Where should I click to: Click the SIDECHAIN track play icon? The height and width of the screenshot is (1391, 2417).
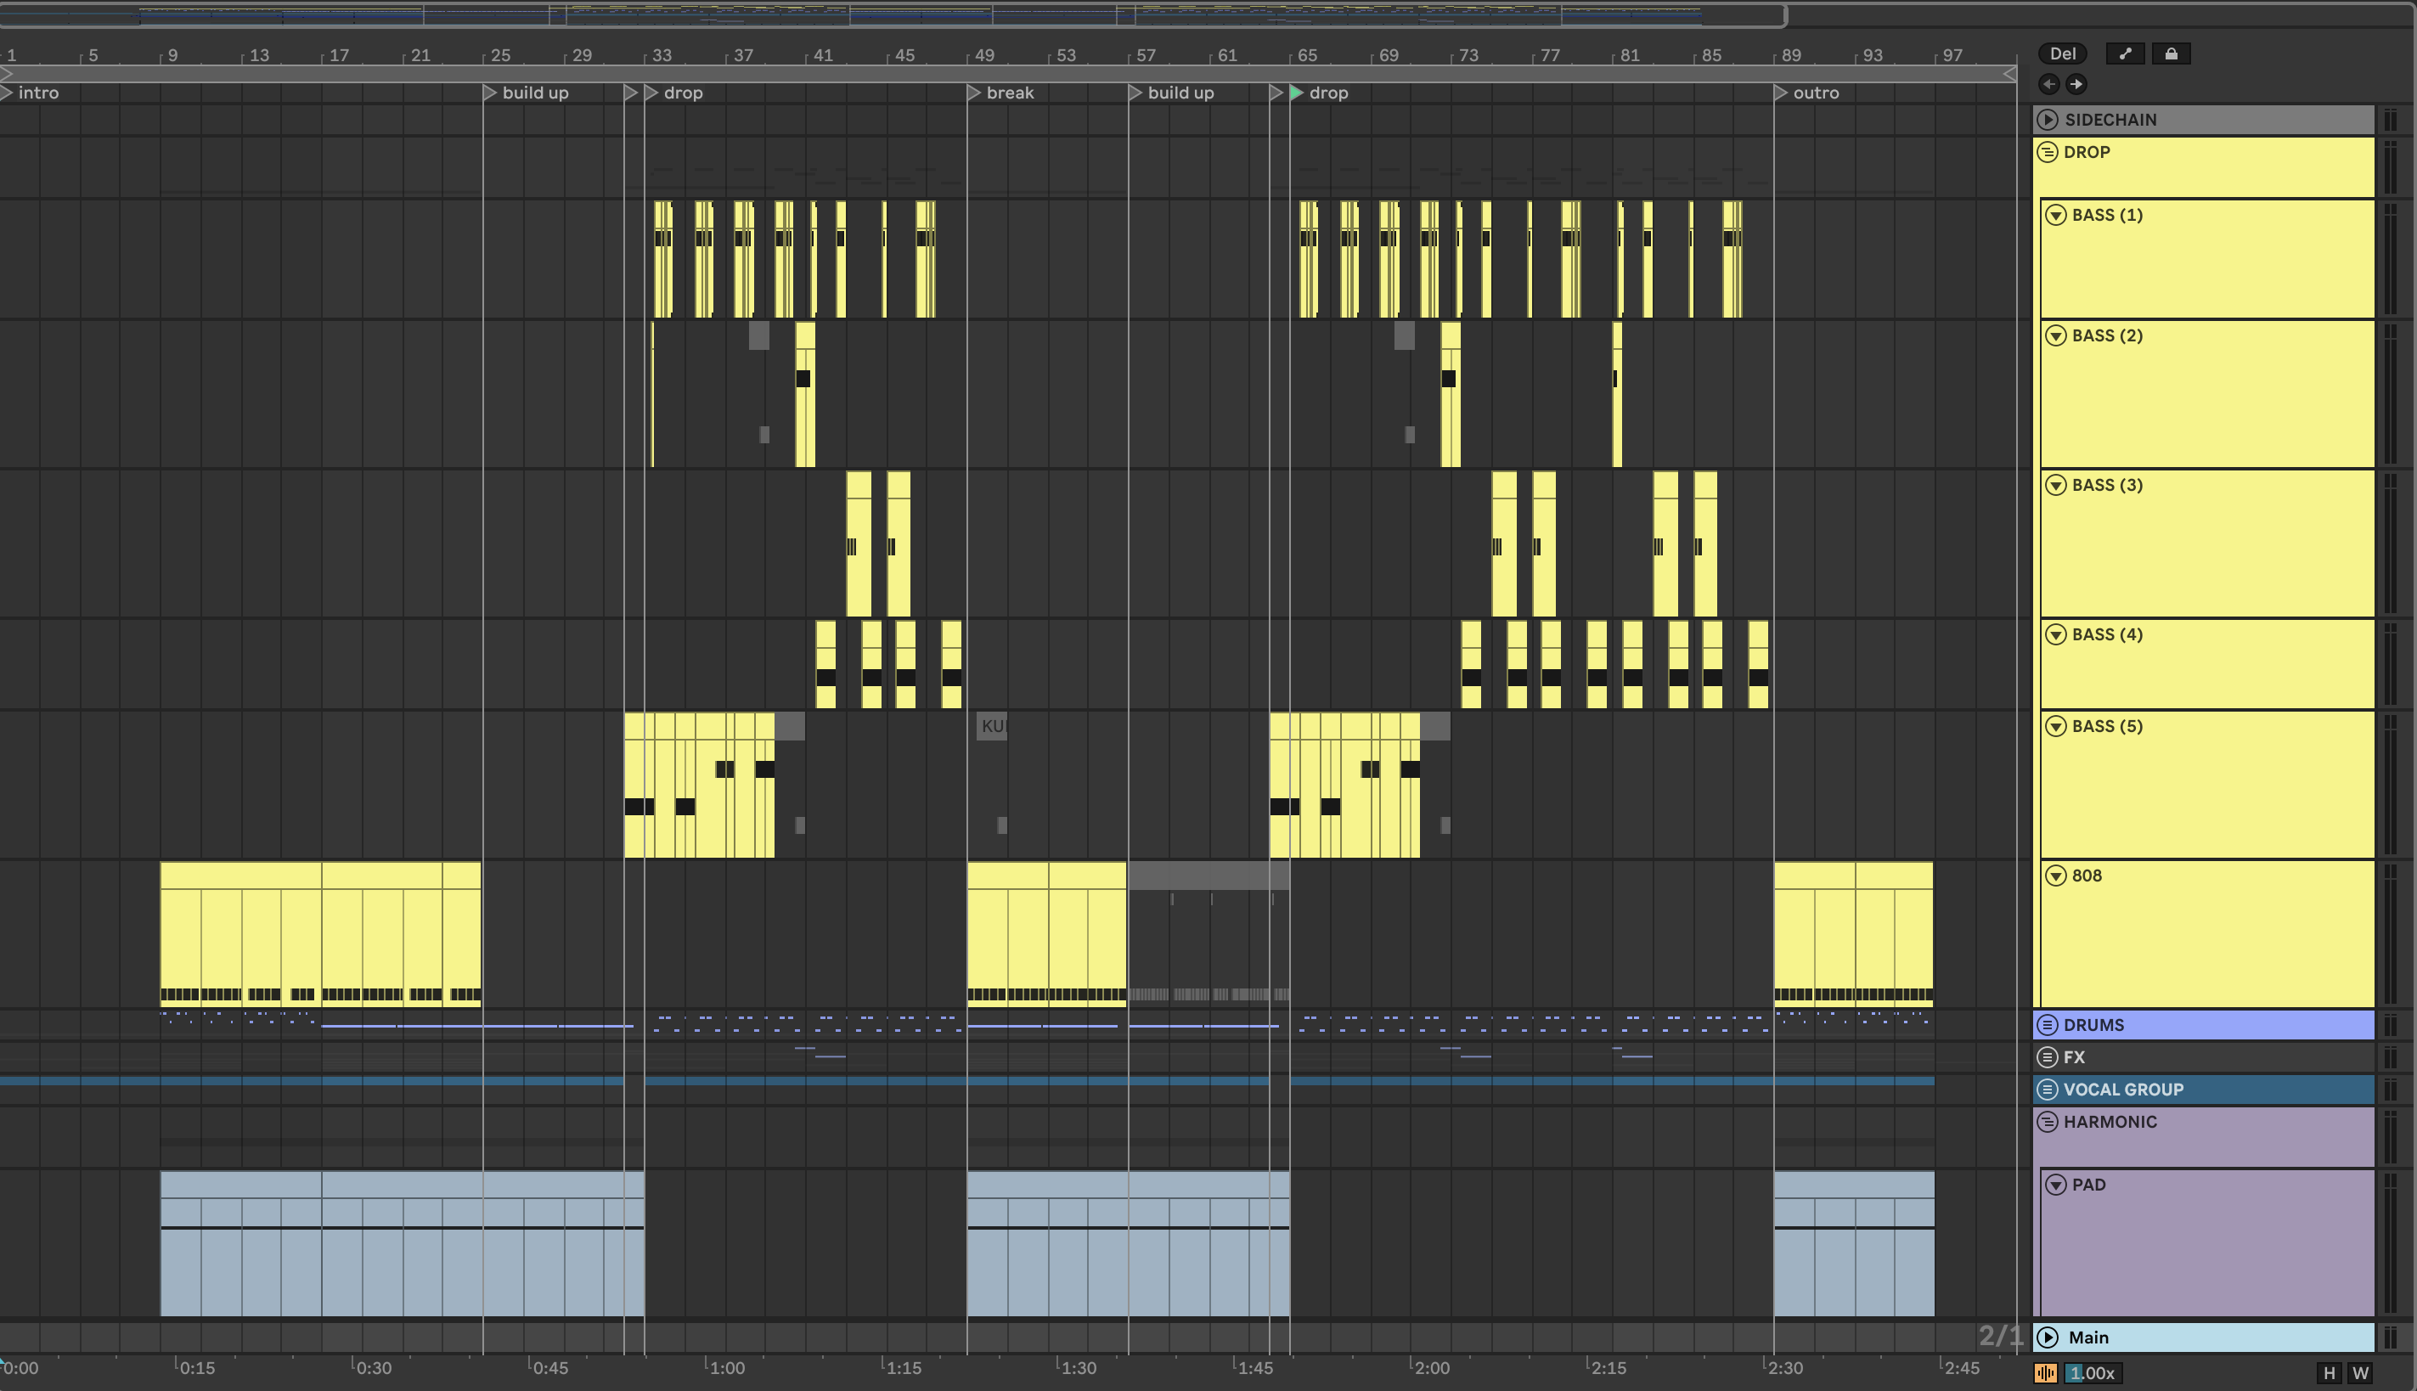tap(2048, 120)
